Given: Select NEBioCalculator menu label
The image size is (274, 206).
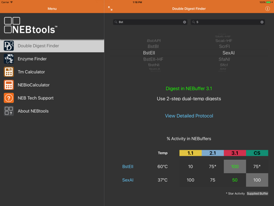Looking at the screenshot, I should coord(34,85).
